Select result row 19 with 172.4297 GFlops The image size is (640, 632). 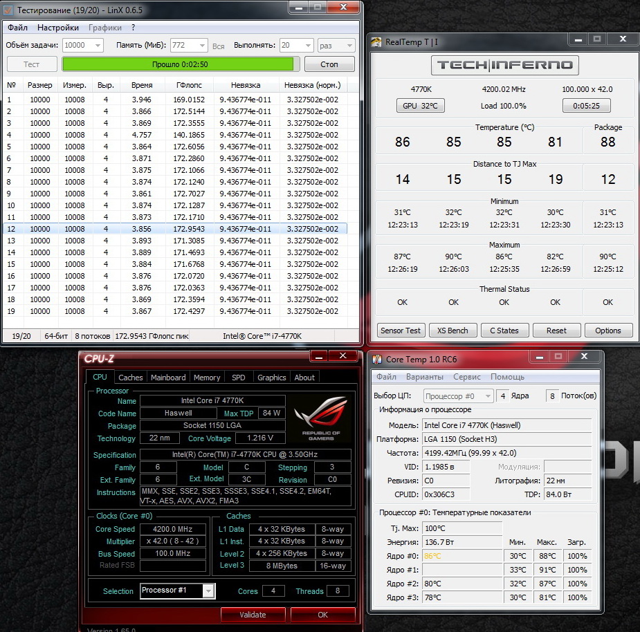click(x=174, y=311)
